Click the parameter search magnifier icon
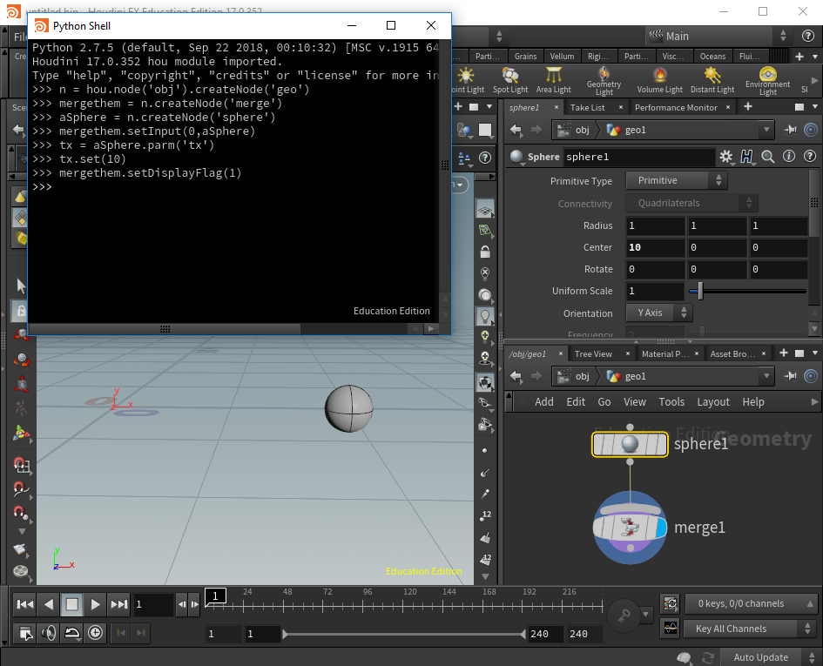Screen dimensions: 823x666 coord(768,157)
